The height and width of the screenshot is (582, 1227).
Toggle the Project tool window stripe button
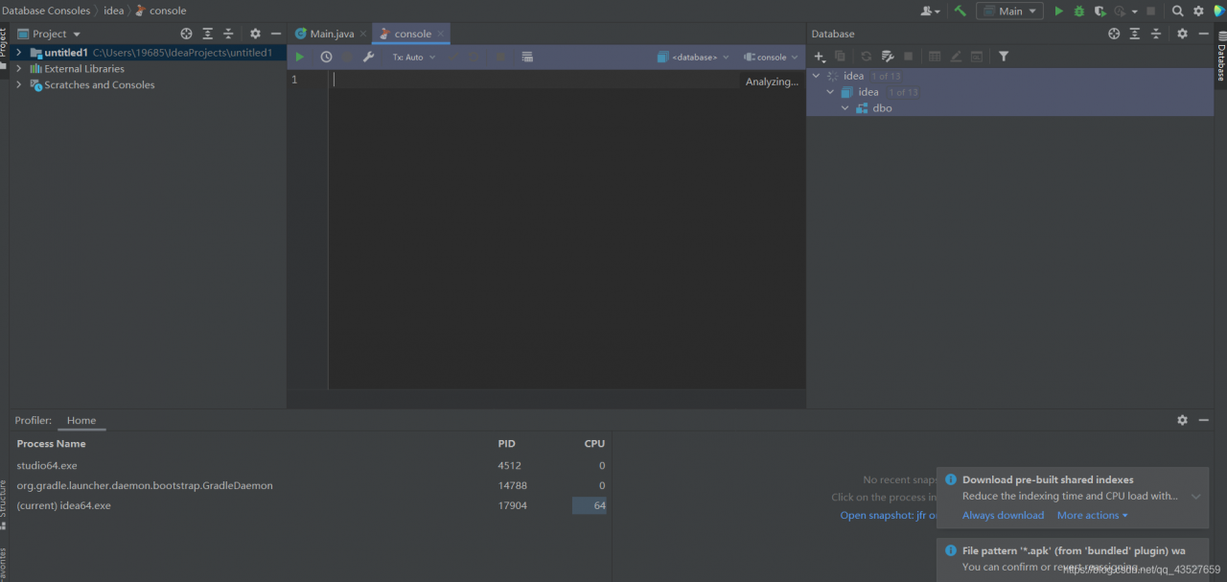(x=4, y=48)
